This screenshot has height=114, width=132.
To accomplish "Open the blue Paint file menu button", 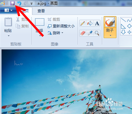I will tap(9, 10).
